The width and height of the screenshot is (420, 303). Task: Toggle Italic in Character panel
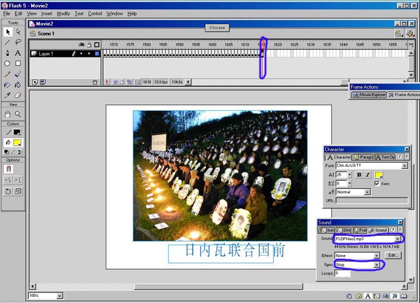pyautogui.click(x=367, y=175)
